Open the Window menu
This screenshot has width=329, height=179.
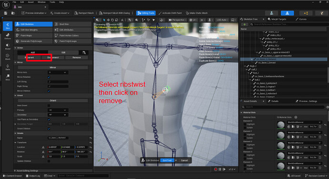pos(41,2)
